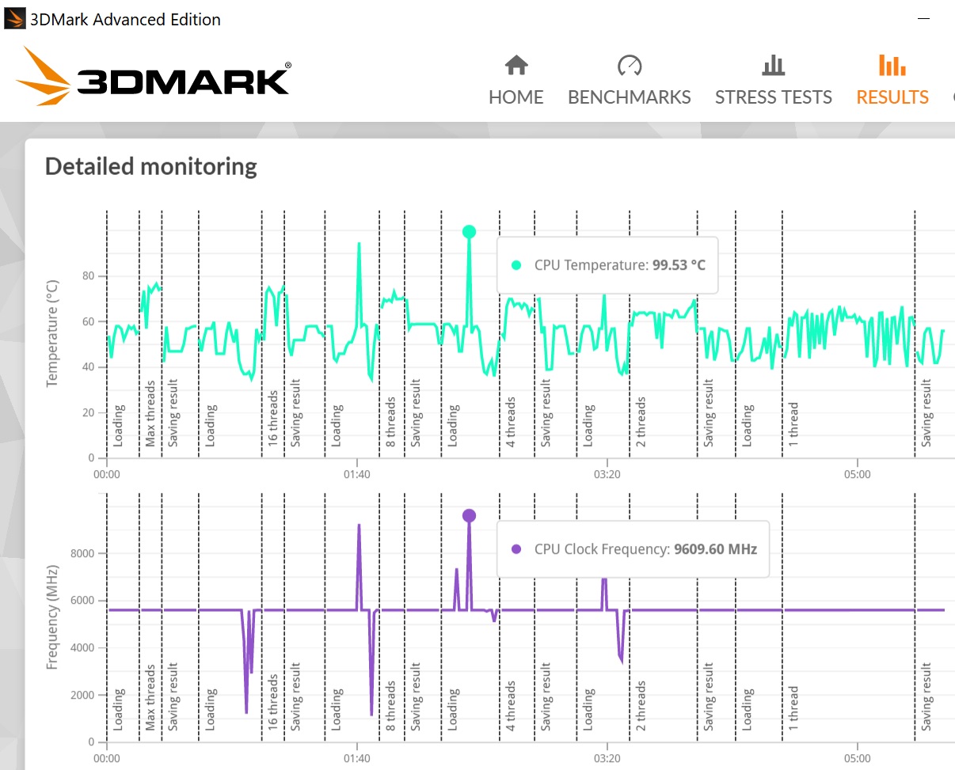Click "1 thread" label in temperature chart
Image resolution: width=955 pixels, height=770 pixels.
[793, 423]
